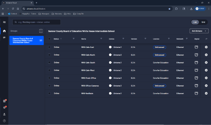Click the device search field
Viewport: 211px width, 125px height.
37,22
